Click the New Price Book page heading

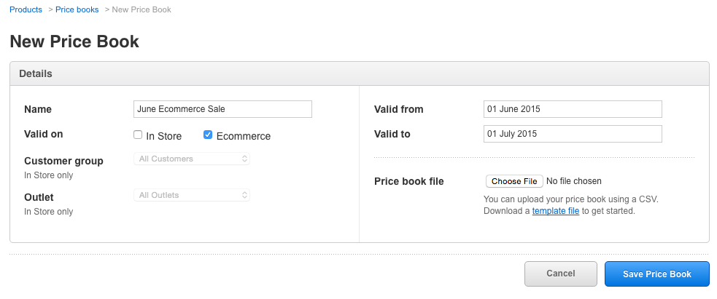pyautogui.click(x=74, y=41)
